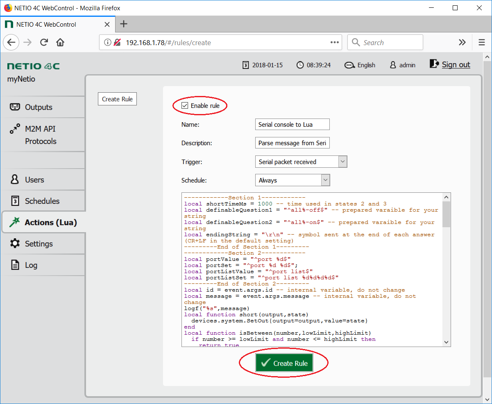Toggle the Enable rule checkbox
Viewport: 492px width, 404px height.
(x=185, y=106)
